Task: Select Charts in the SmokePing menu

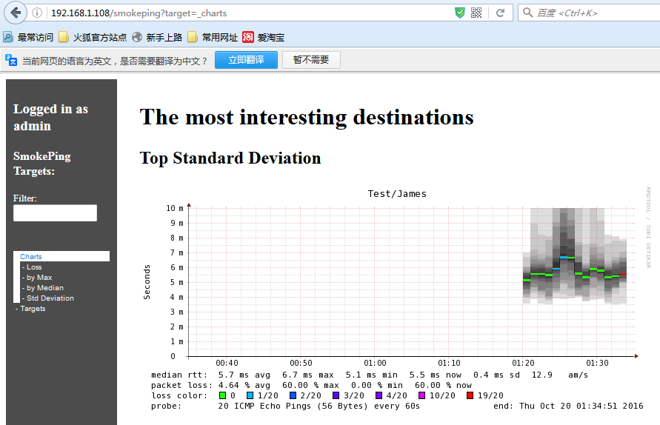Action: pos(31,257)
